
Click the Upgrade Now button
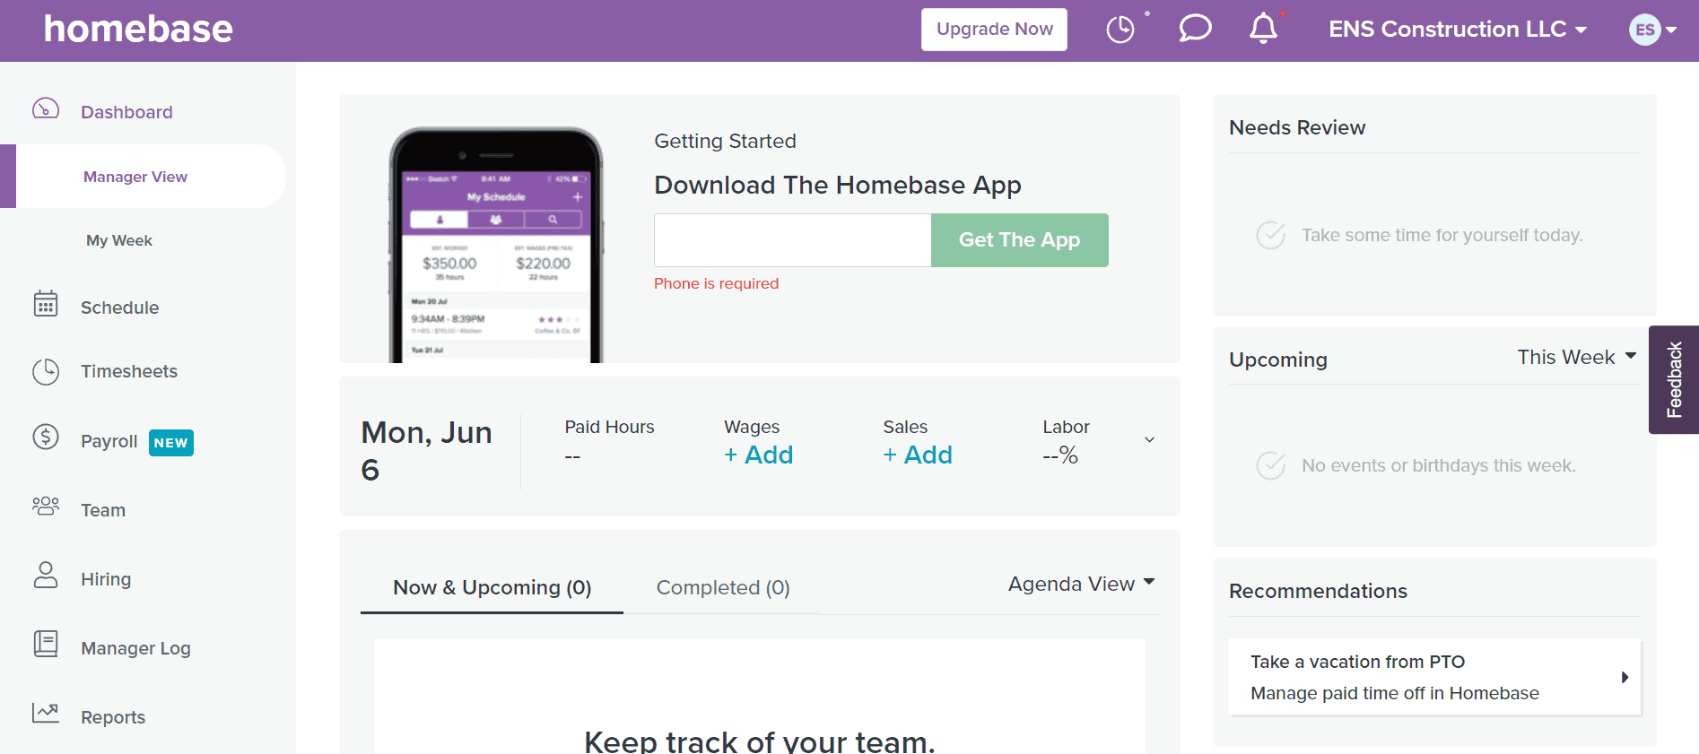tap(994, 30)
